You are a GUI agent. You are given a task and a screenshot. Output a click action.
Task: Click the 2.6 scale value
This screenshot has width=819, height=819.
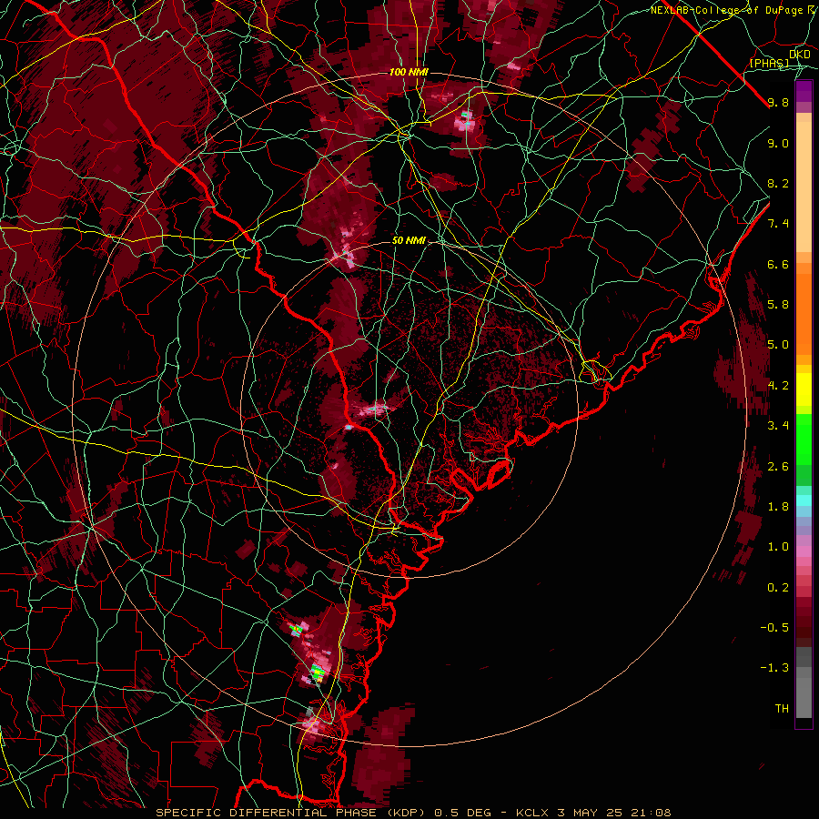pyautogui.click(x=778, y=467)
